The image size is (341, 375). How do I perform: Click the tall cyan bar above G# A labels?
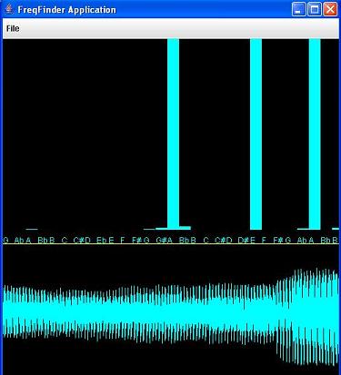pos(173,133)
